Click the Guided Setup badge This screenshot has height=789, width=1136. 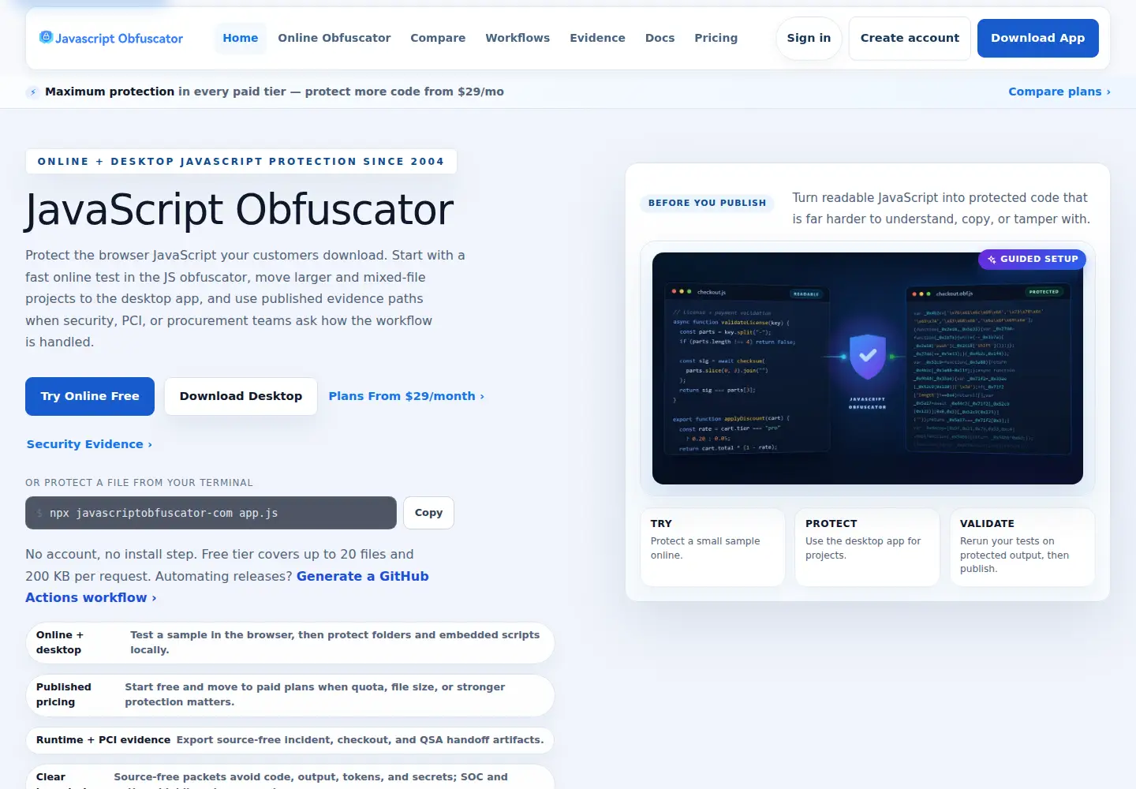pyautogui.click(x=1032, y=259)
